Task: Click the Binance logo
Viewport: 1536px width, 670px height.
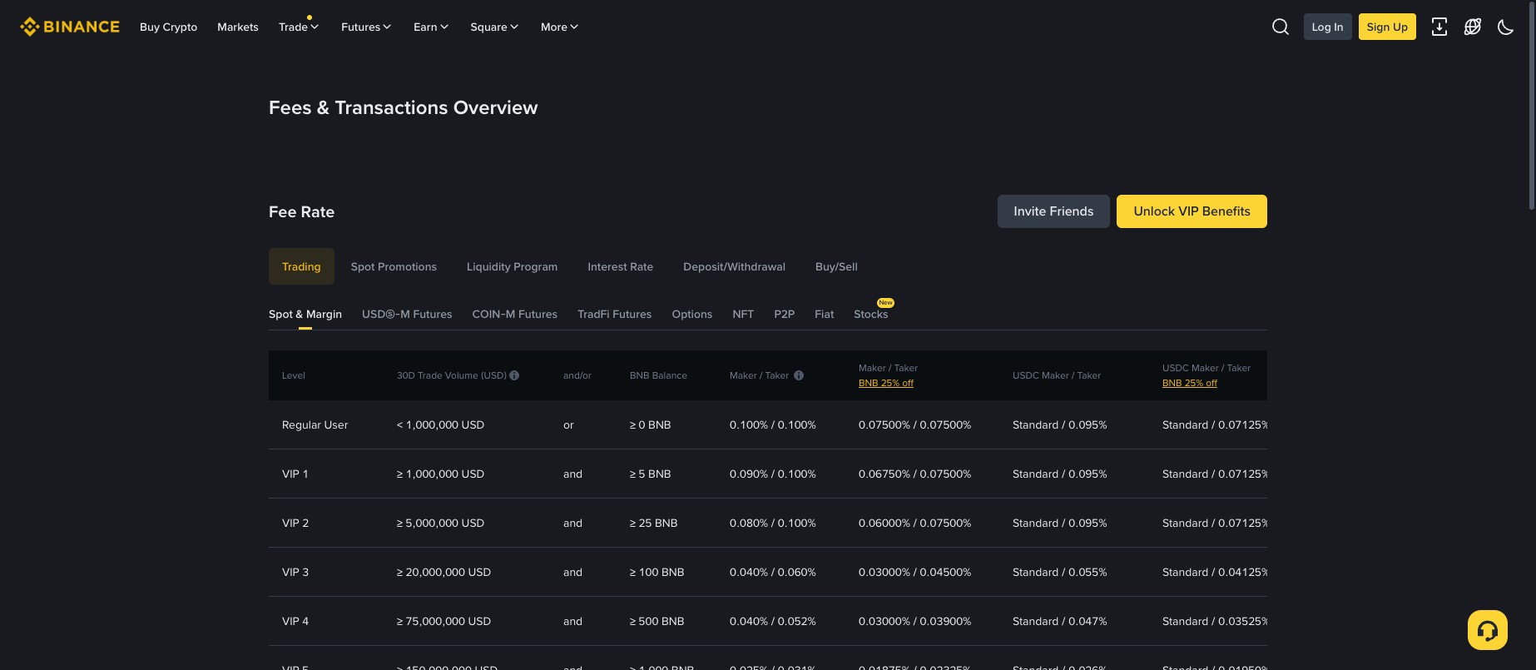Action: pos(70,27)
